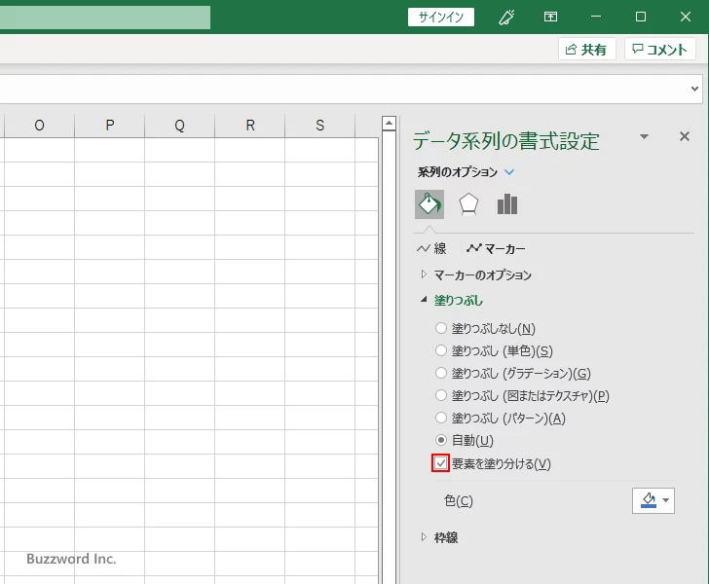This screenshot has width=709, height=584.
Task: Click the ribbon display options icon
Action: pyautogui.click(x=550, y=18)
